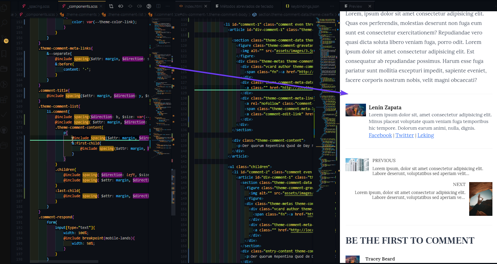Viewport: 497px width, 264px height.
Task: Select the NEXT article image in the preview
Action: [x=480, y=199]
